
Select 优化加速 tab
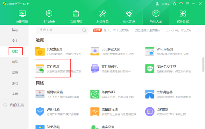pos(129,17)
